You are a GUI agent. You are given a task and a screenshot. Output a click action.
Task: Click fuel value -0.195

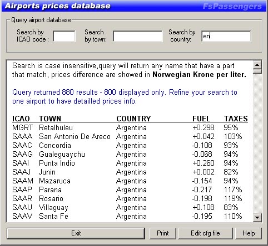(202, 217)
